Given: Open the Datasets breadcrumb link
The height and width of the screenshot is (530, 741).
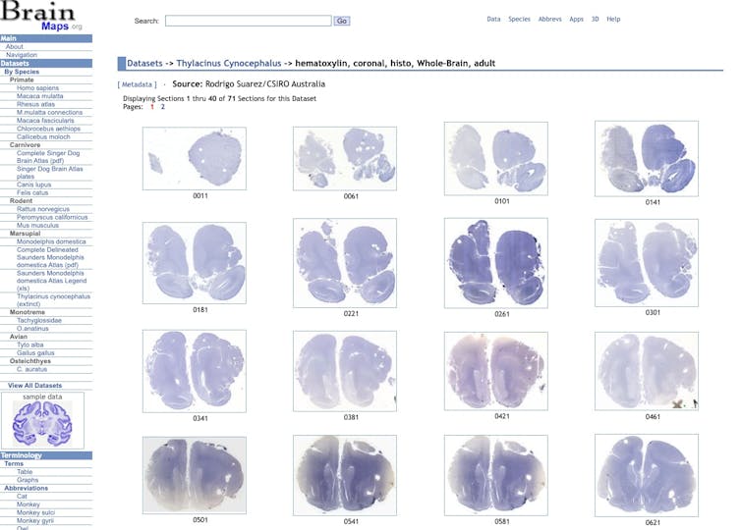Looking at the screenshot, I should tap(144, 64).
